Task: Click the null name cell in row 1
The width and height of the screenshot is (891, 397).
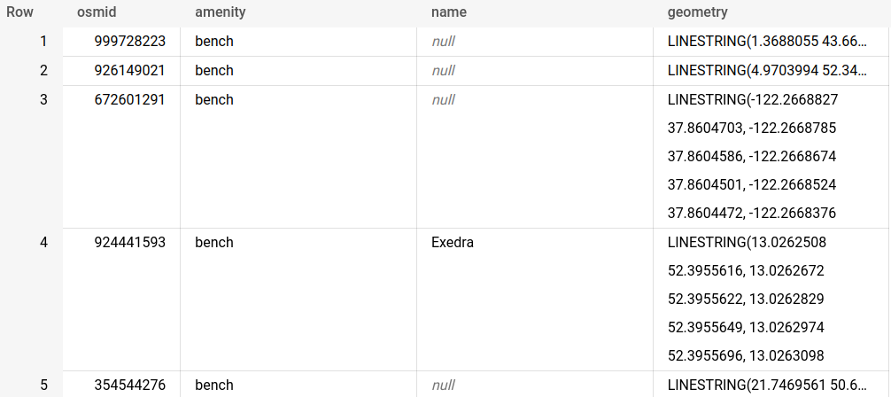Action: click(x=443, y=42)
